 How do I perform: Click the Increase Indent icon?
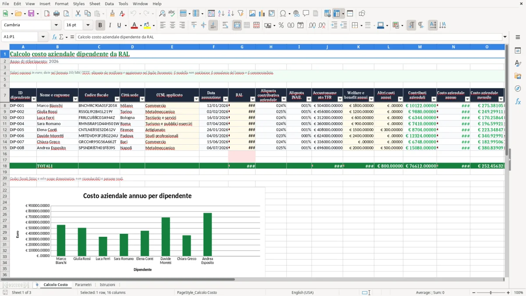click(334, 25)
